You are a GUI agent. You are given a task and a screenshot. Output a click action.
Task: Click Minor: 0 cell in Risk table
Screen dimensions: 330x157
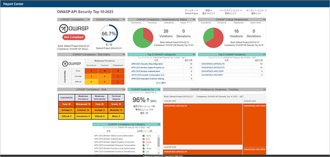[116, 116]
